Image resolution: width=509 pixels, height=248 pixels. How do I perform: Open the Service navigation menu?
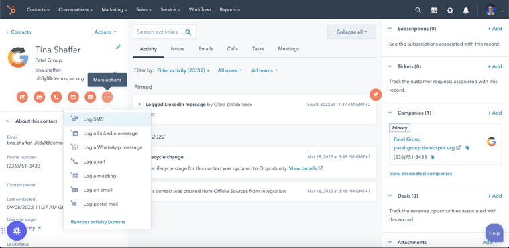pyautogui.click(x=170, y=10)
